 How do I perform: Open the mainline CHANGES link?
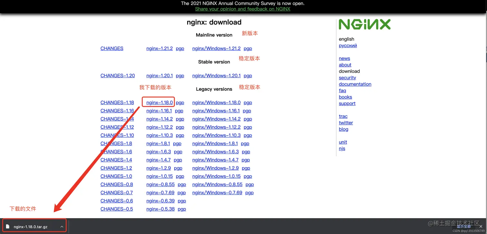pos(112,49)
